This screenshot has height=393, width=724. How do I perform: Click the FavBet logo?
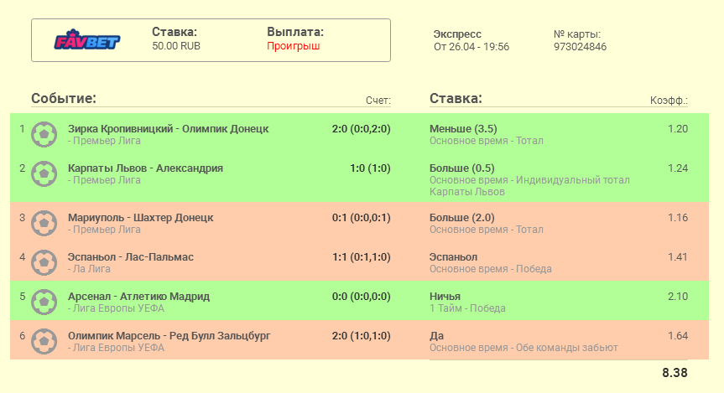pos(87,40)
